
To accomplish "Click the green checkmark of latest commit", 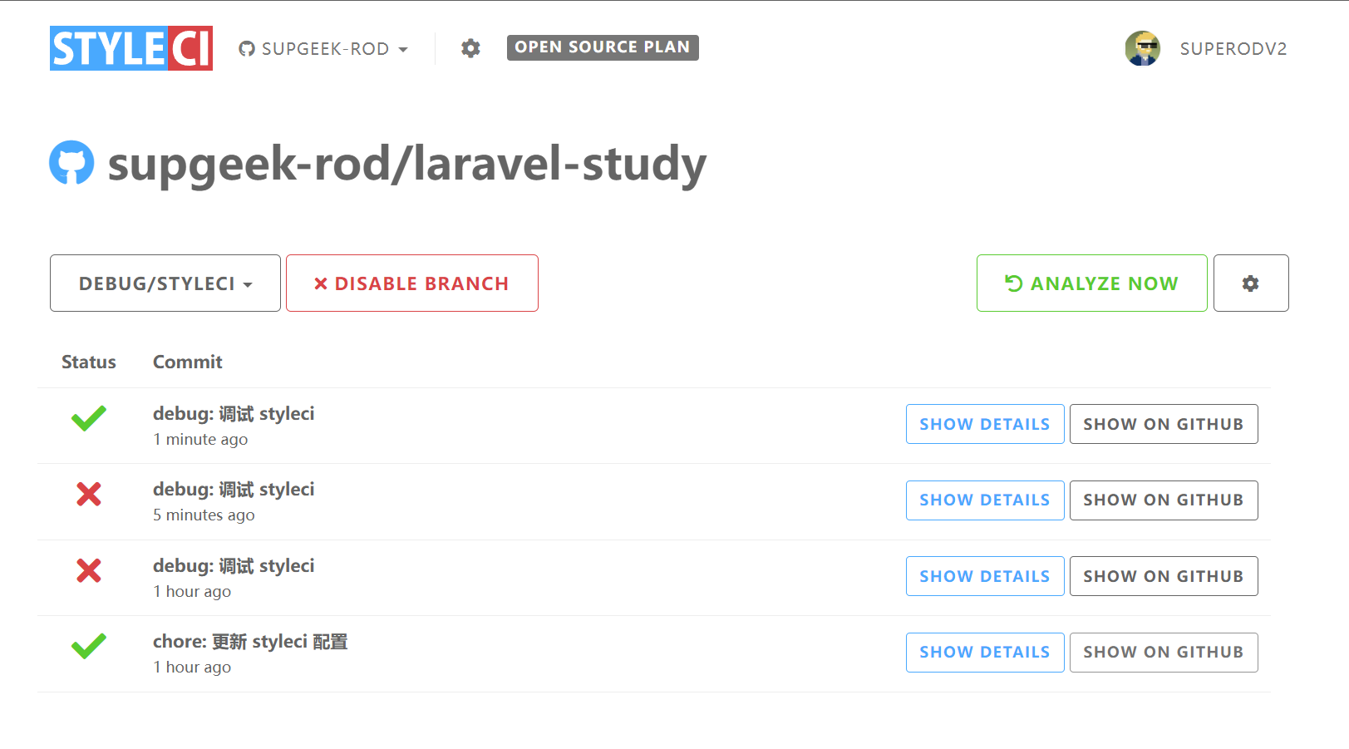I will 88,418.
